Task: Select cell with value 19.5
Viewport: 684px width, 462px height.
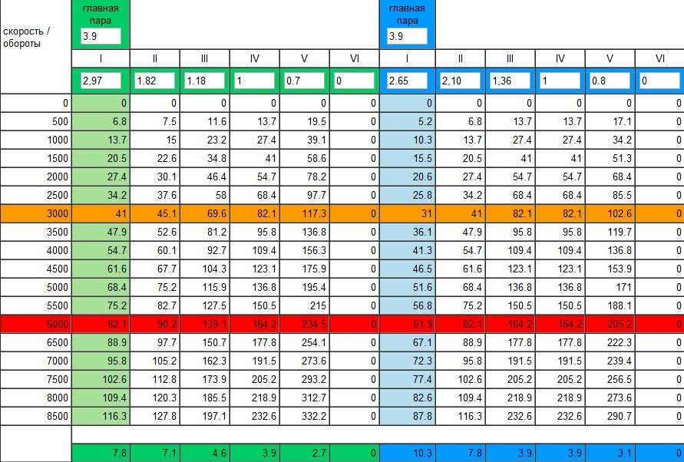Action: (x=305, y=122)
